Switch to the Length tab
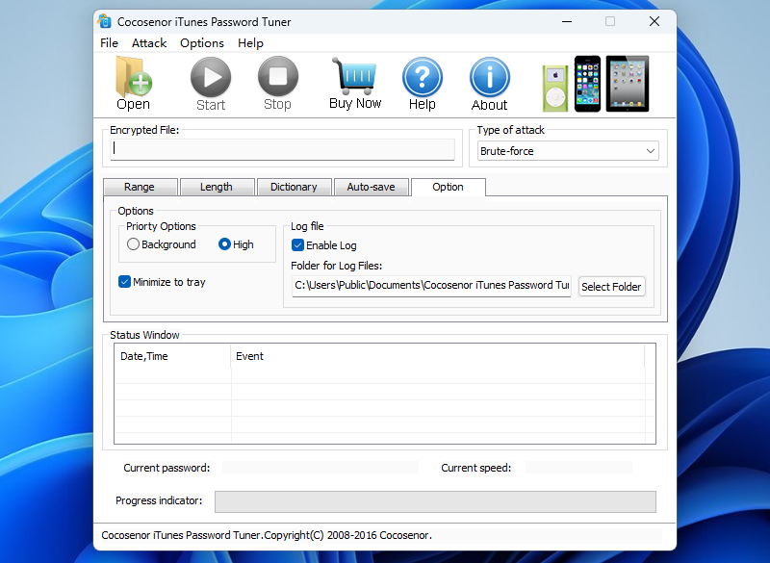Image resolution: width=770 pixels, height=563 pixels. click(217, 187)
